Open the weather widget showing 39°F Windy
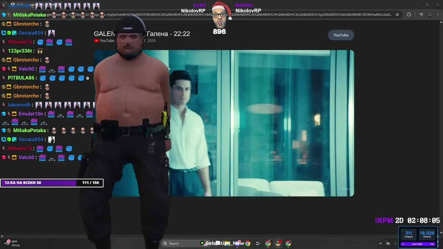Viewport: 443px width, 249px height. (12, 243)
